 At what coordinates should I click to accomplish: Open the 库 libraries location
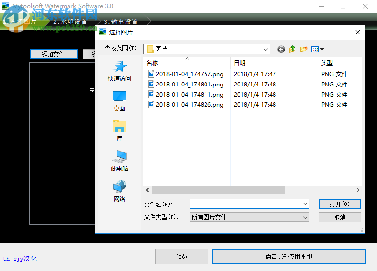[x=120, y=132]
